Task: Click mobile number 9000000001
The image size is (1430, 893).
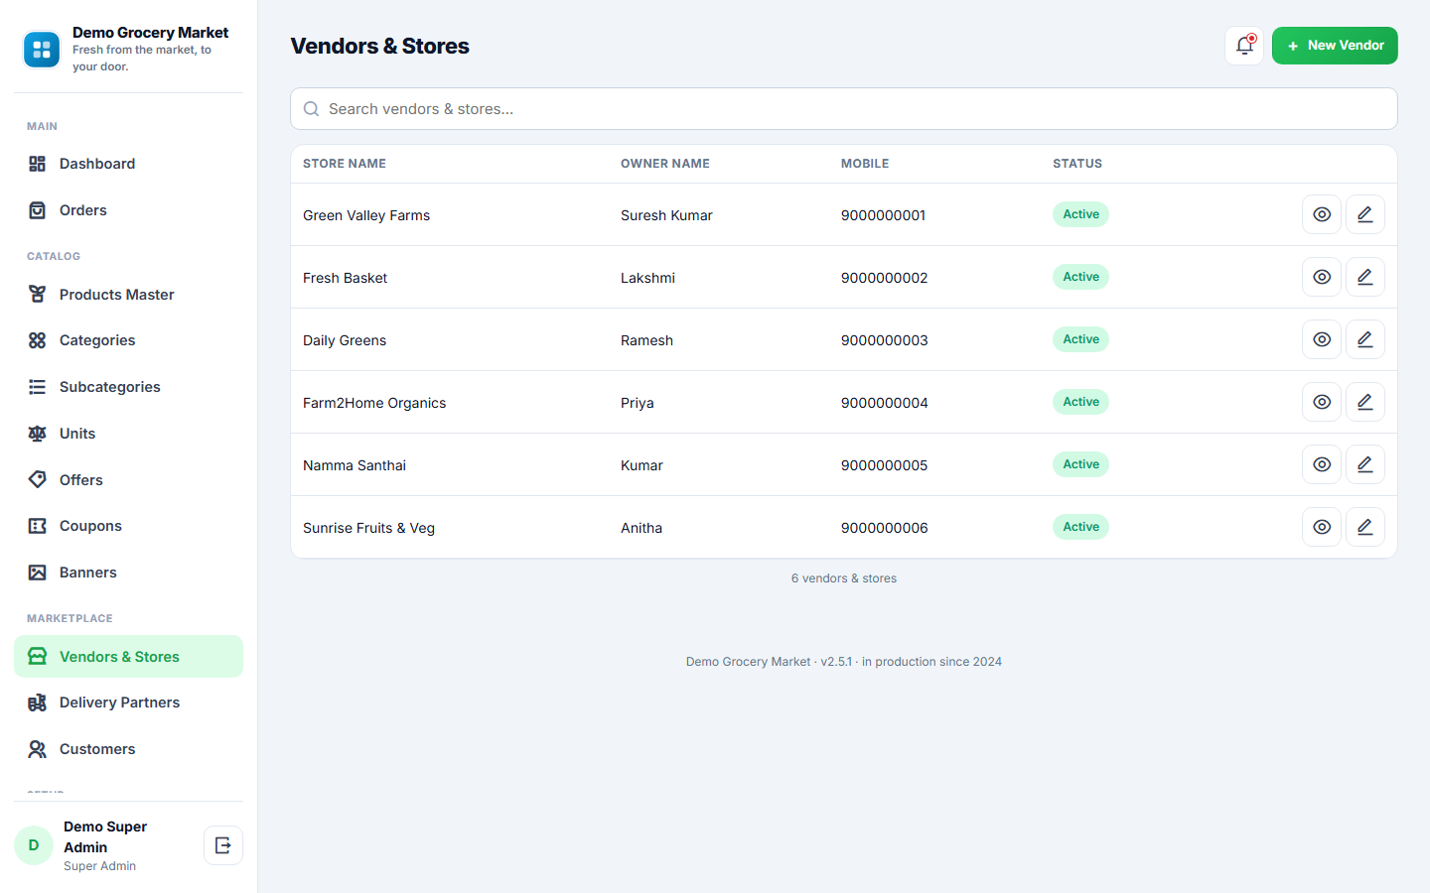Action: click(883, 215)
